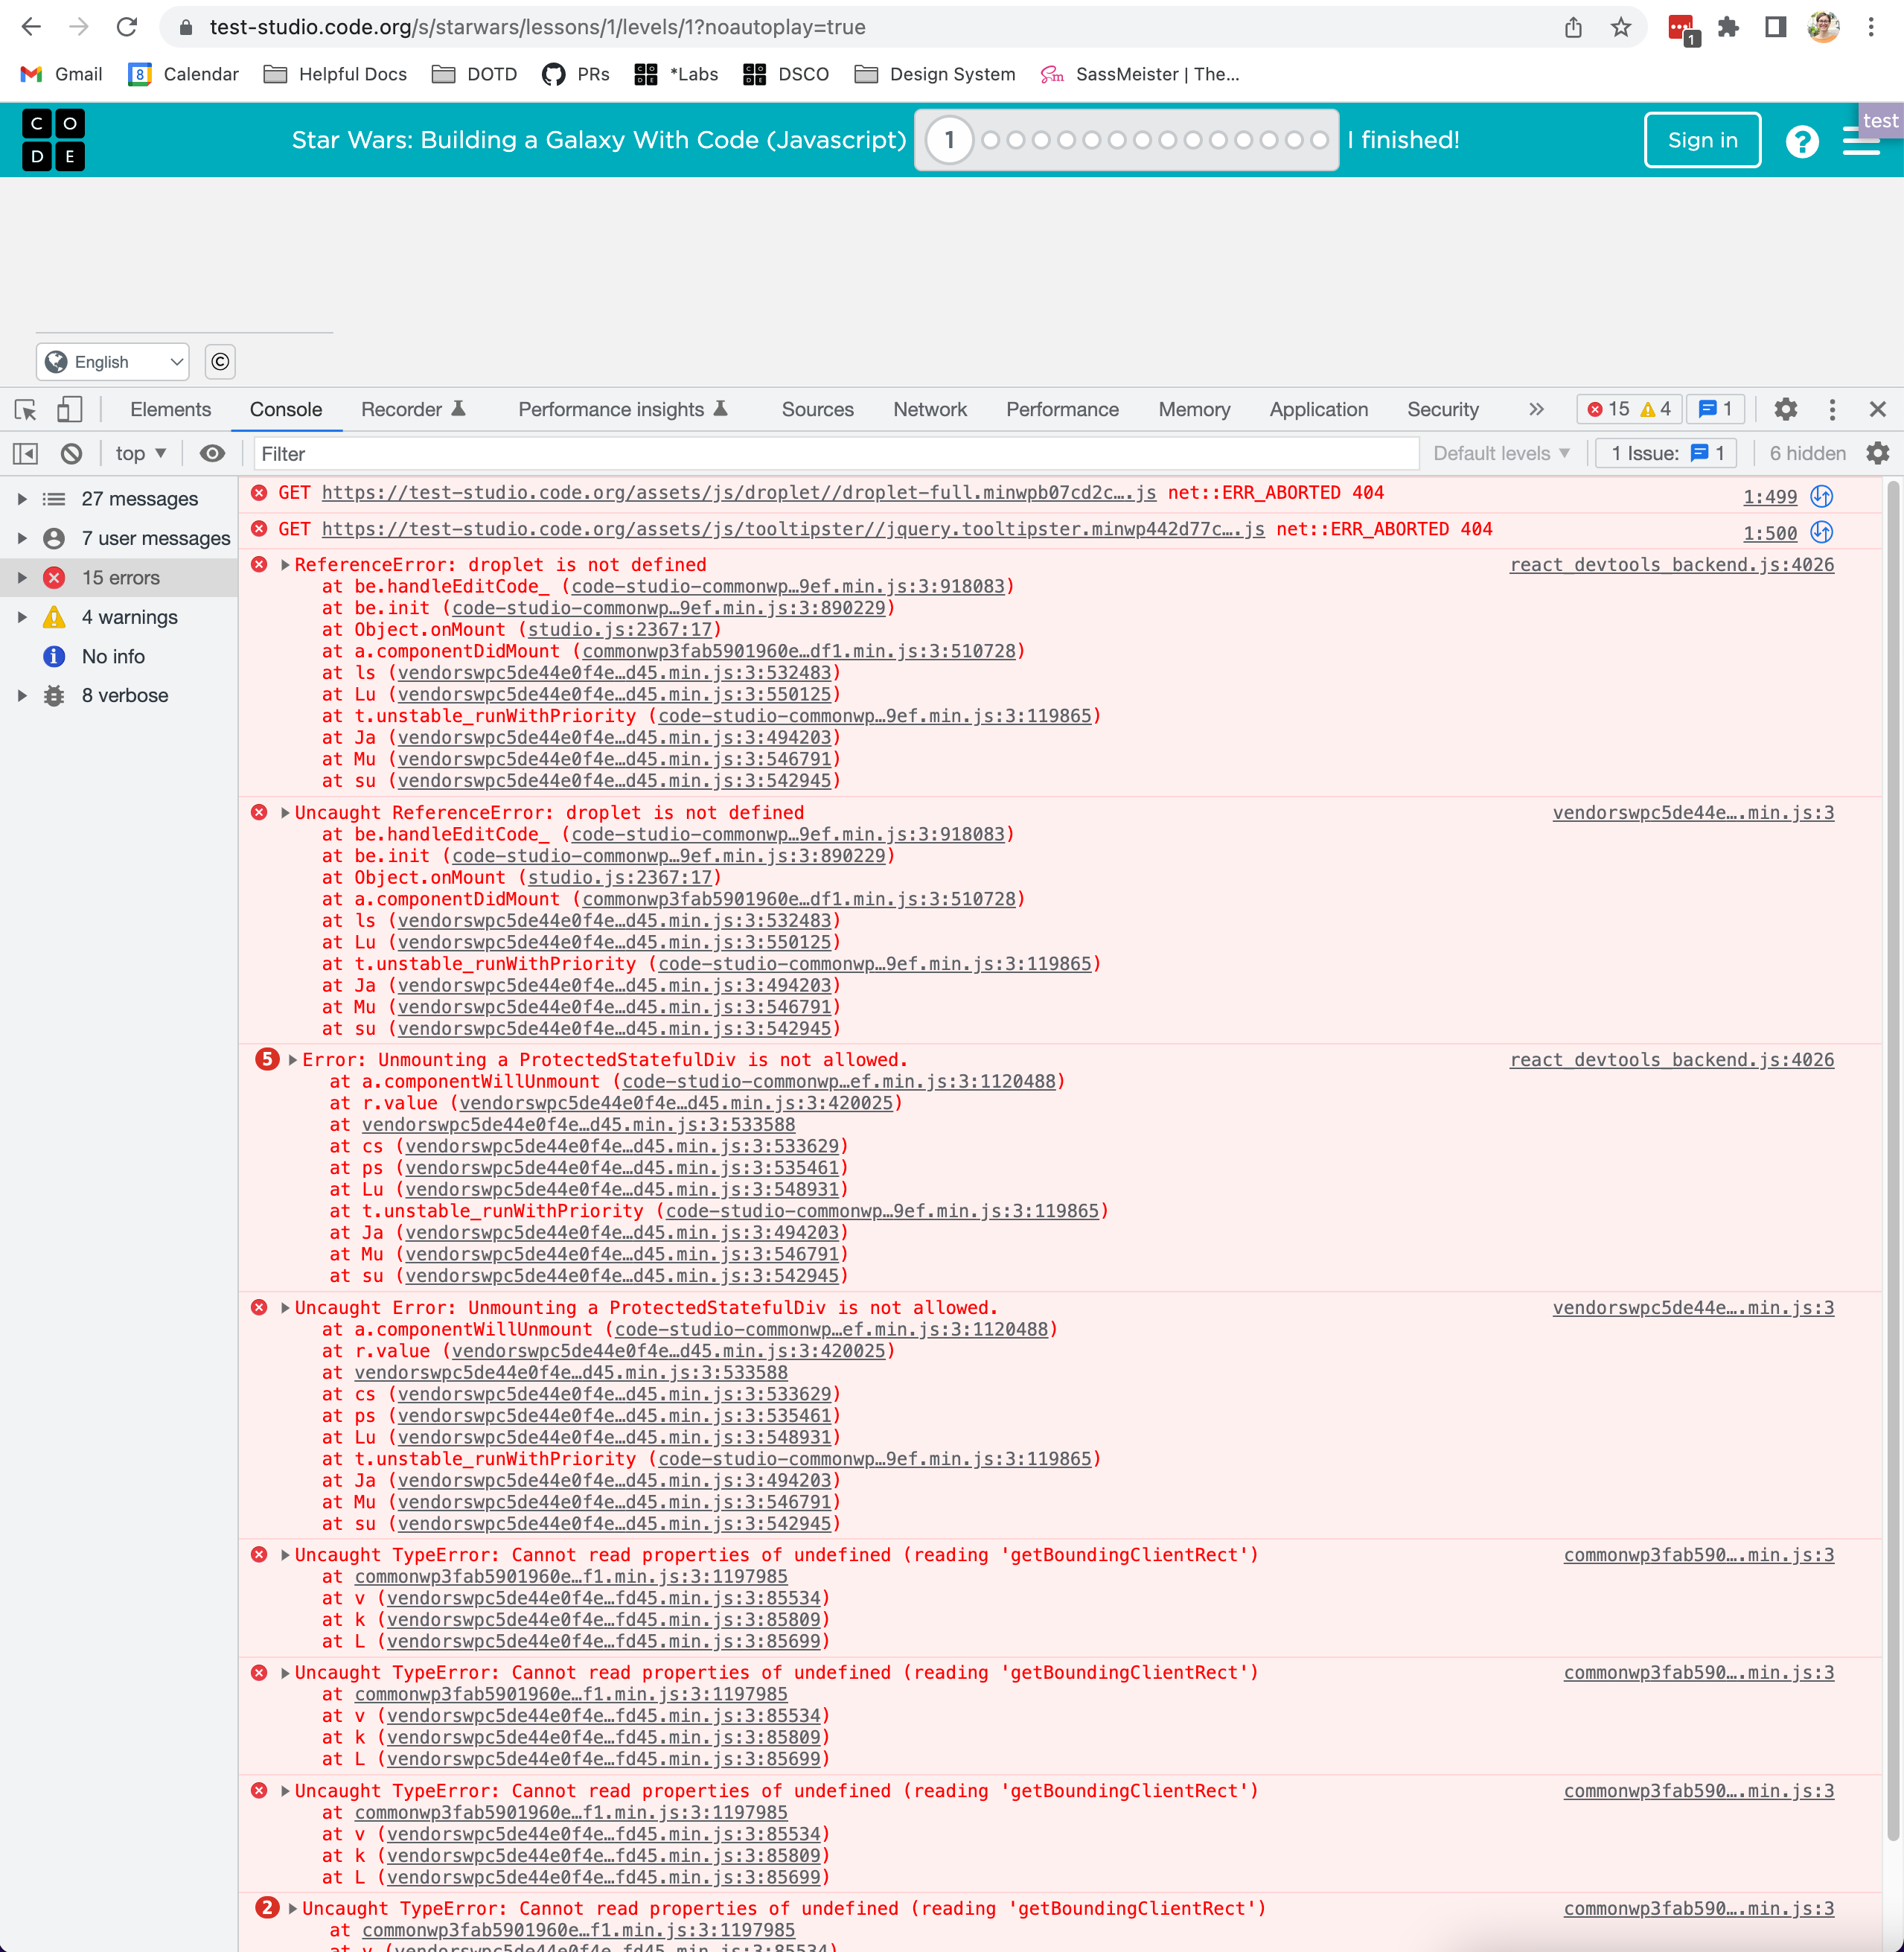Show more DevTools tabs chevron

coord(1536,409)
